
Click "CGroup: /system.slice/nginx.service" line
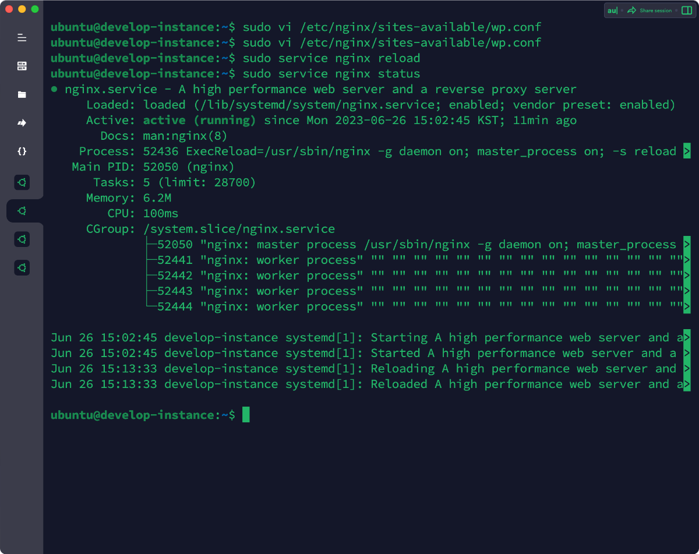211,229
